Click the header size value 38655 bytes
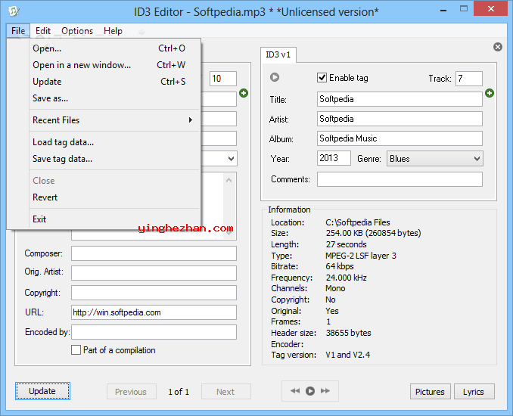The image size is (513, 416). (x=349, y=333)
